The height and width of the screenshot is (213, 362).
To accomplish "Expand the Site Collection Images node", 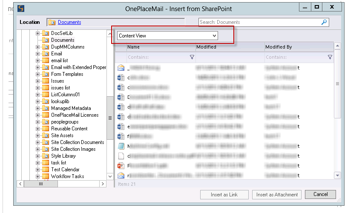I will pyautogui.click(x=37, y=149).
